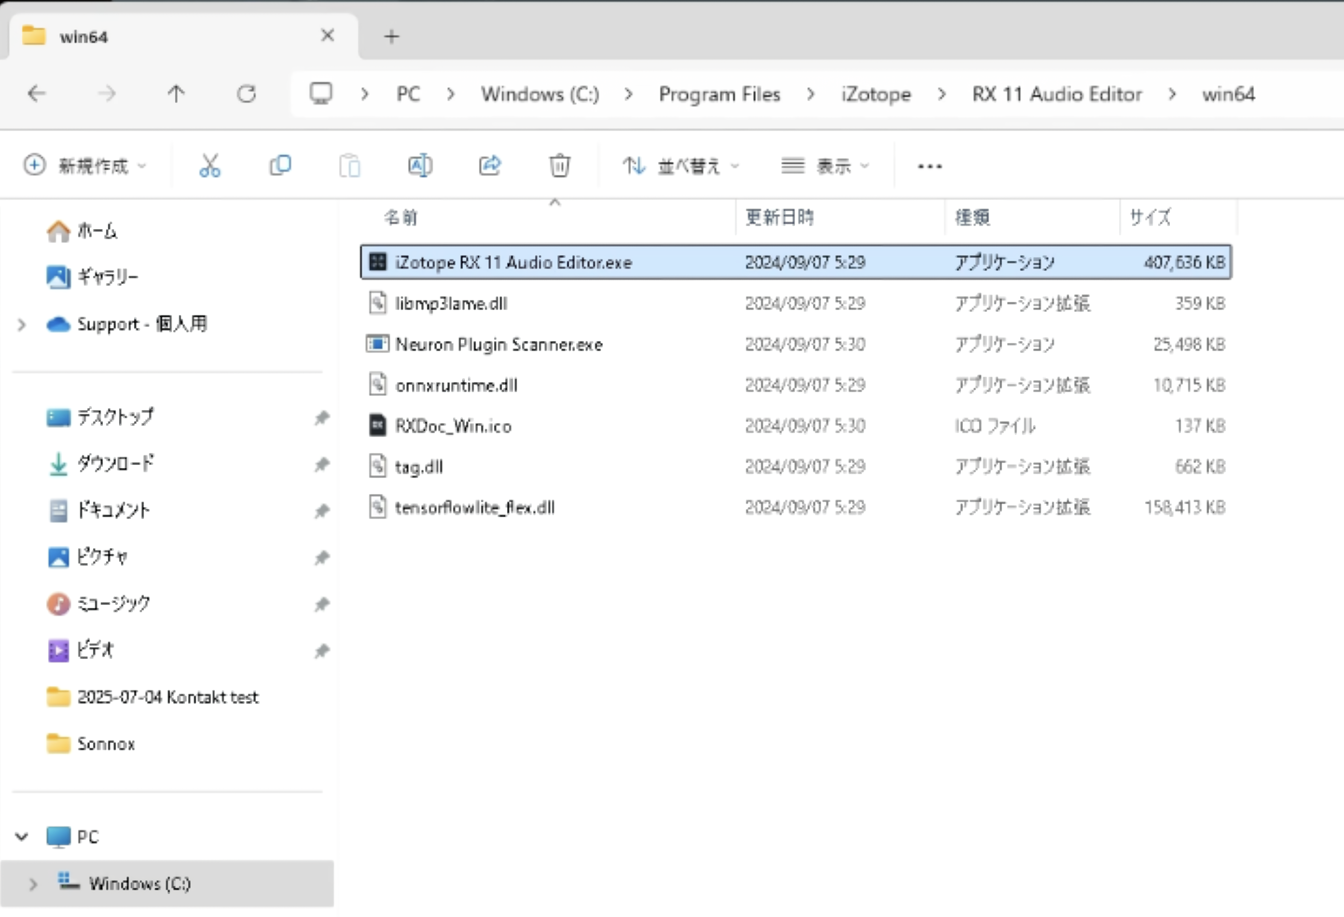
Task: Click the tag.dll file icon
Action: coord(378,466)
